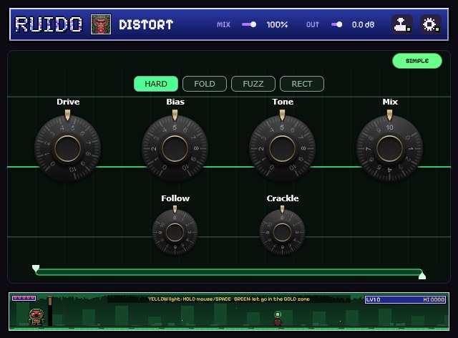
Task: Select FUZZ distortion mode
Action: pyautogui.click(x=253, y=84)
